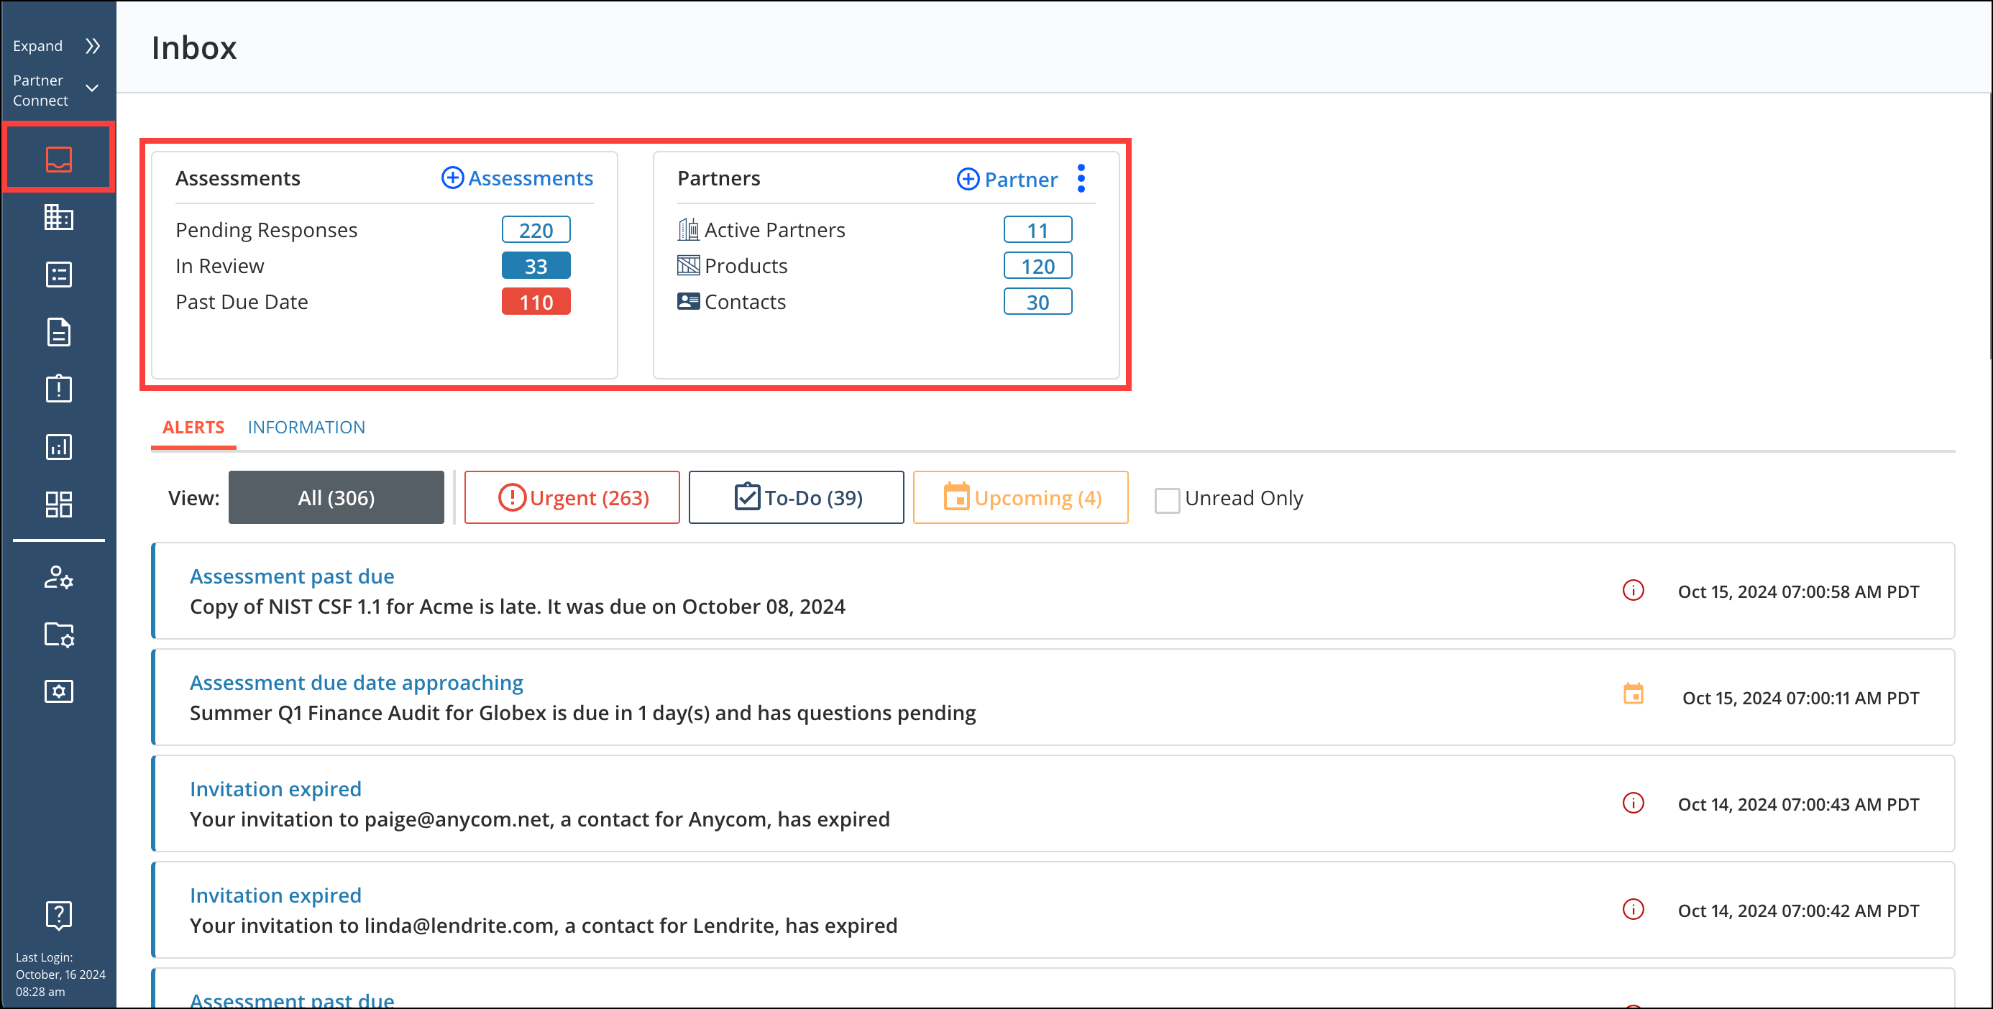This screenshot has height=1009, width=1993.
Task: Open the help question mark icon
Action: [59, 916]
